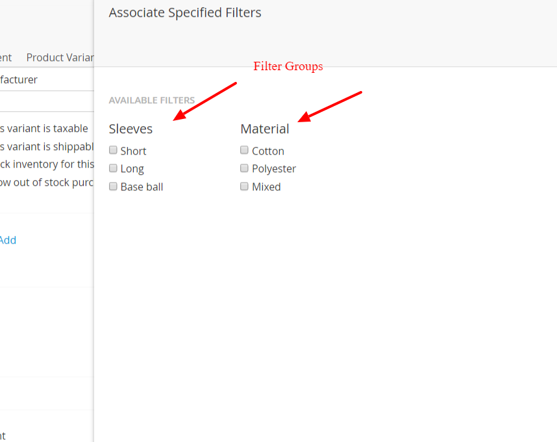
Task: Check the Long sleeves filter option
Action: tap(113, 168)
